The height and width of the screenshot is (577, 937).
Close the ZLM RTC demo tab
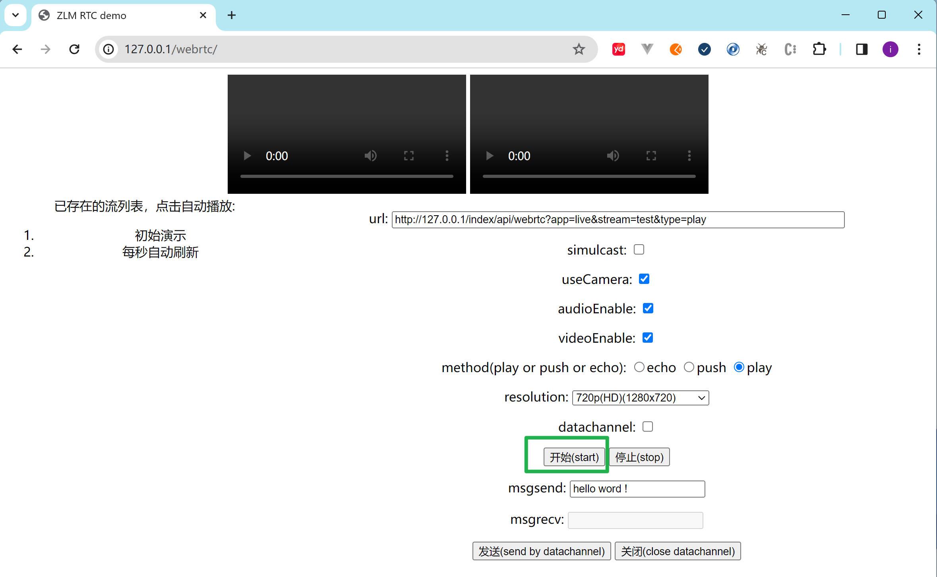coord(203,15)
